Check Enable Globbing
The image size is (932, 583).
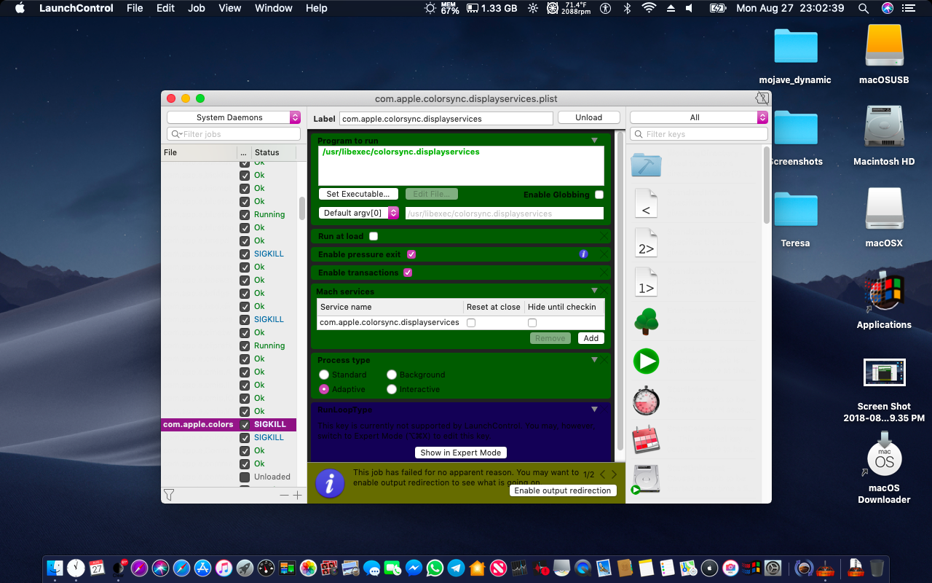(x=599, y=195)
